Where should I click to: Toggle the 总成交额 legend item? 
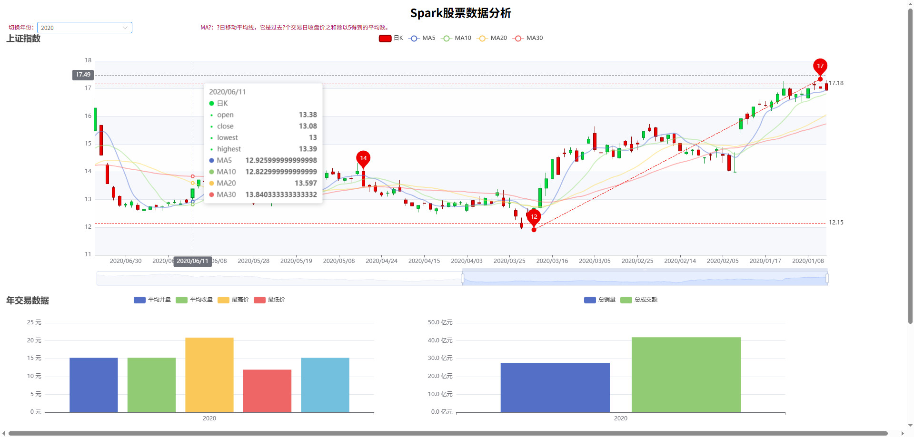(x=639, y=300)
